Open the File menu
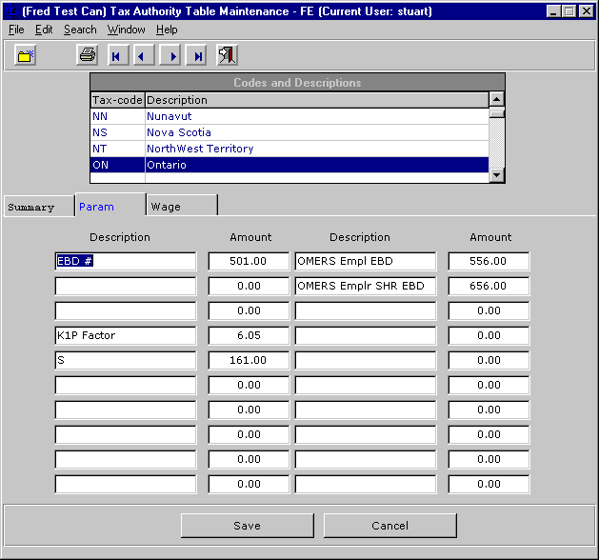This screenshot has height=560, width=599. [16, 30]
